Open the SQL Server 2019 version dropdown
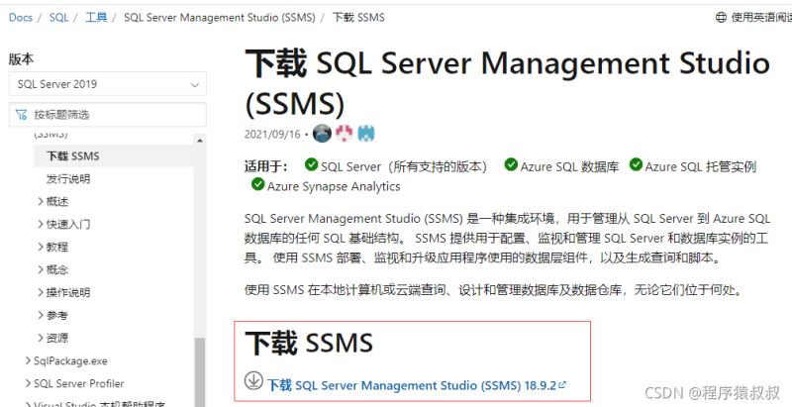 [107, 84]
